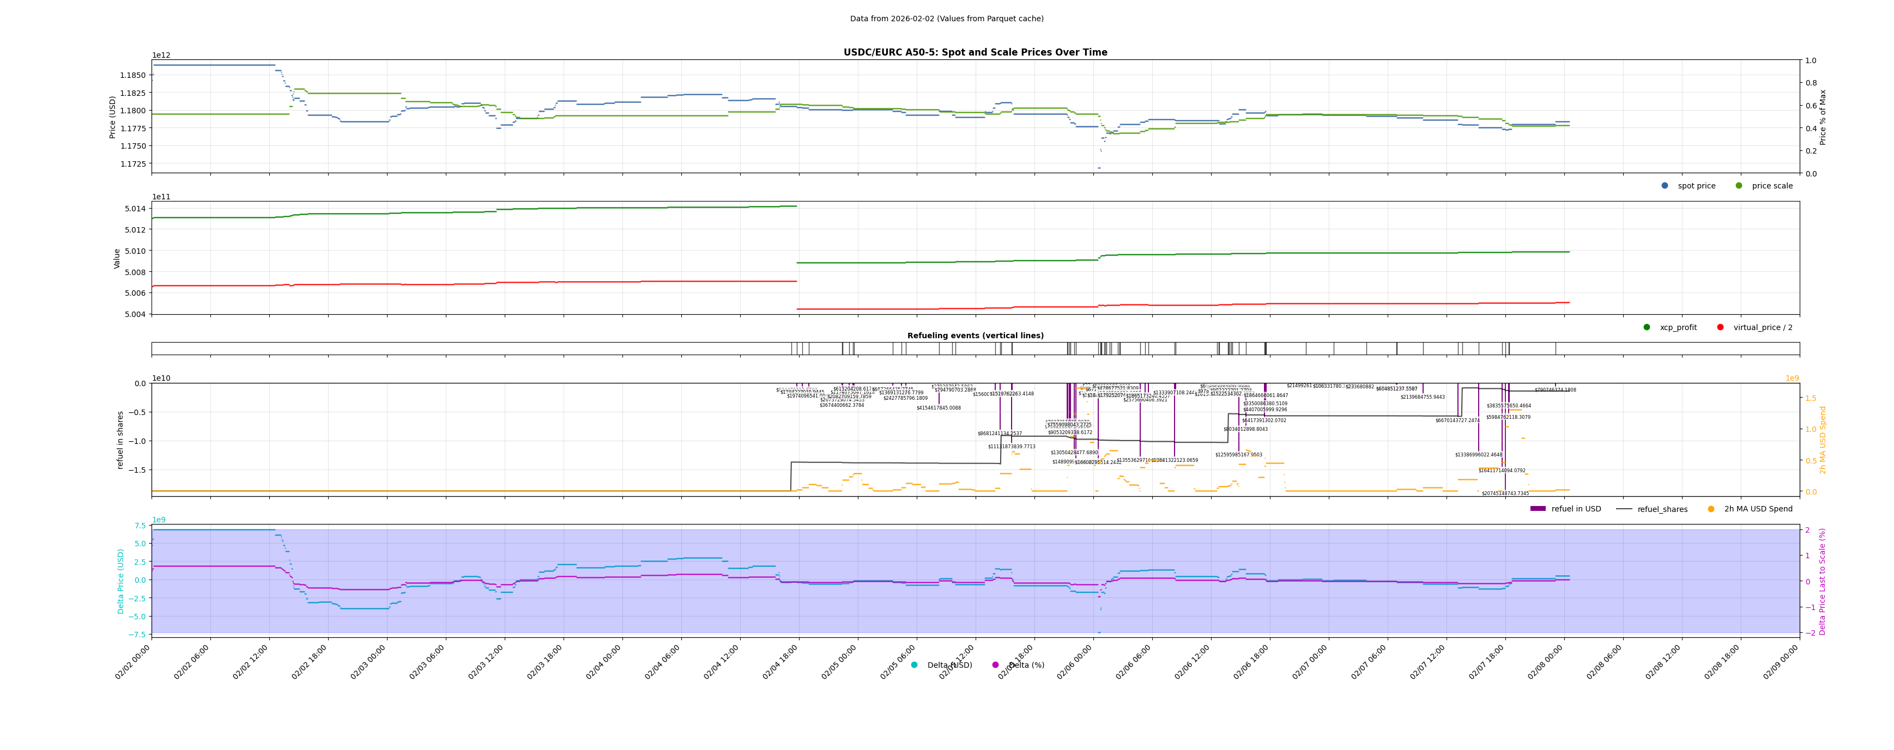Click the $4154617845.0088 refuel annotation
This screenshot has width=1894, height=750.
coord(938,408)
